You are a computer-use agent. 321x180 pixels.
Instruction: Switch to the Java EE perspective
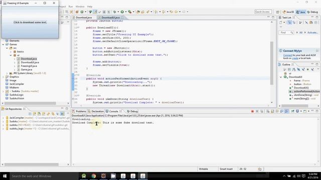coord(288,12)
